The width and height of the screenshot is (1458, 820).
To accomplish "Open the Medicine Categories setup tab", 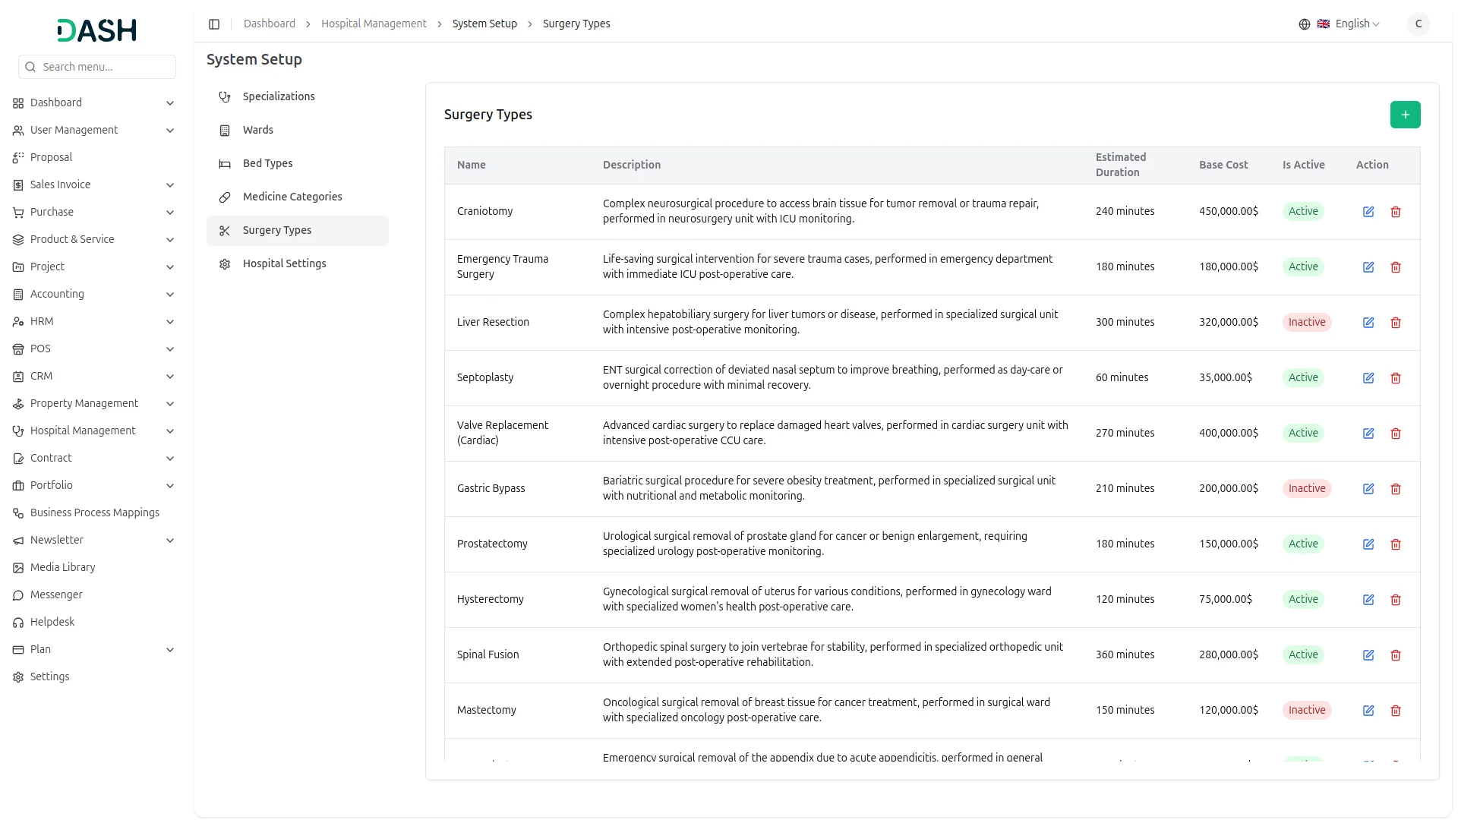I will click(292, 197).
